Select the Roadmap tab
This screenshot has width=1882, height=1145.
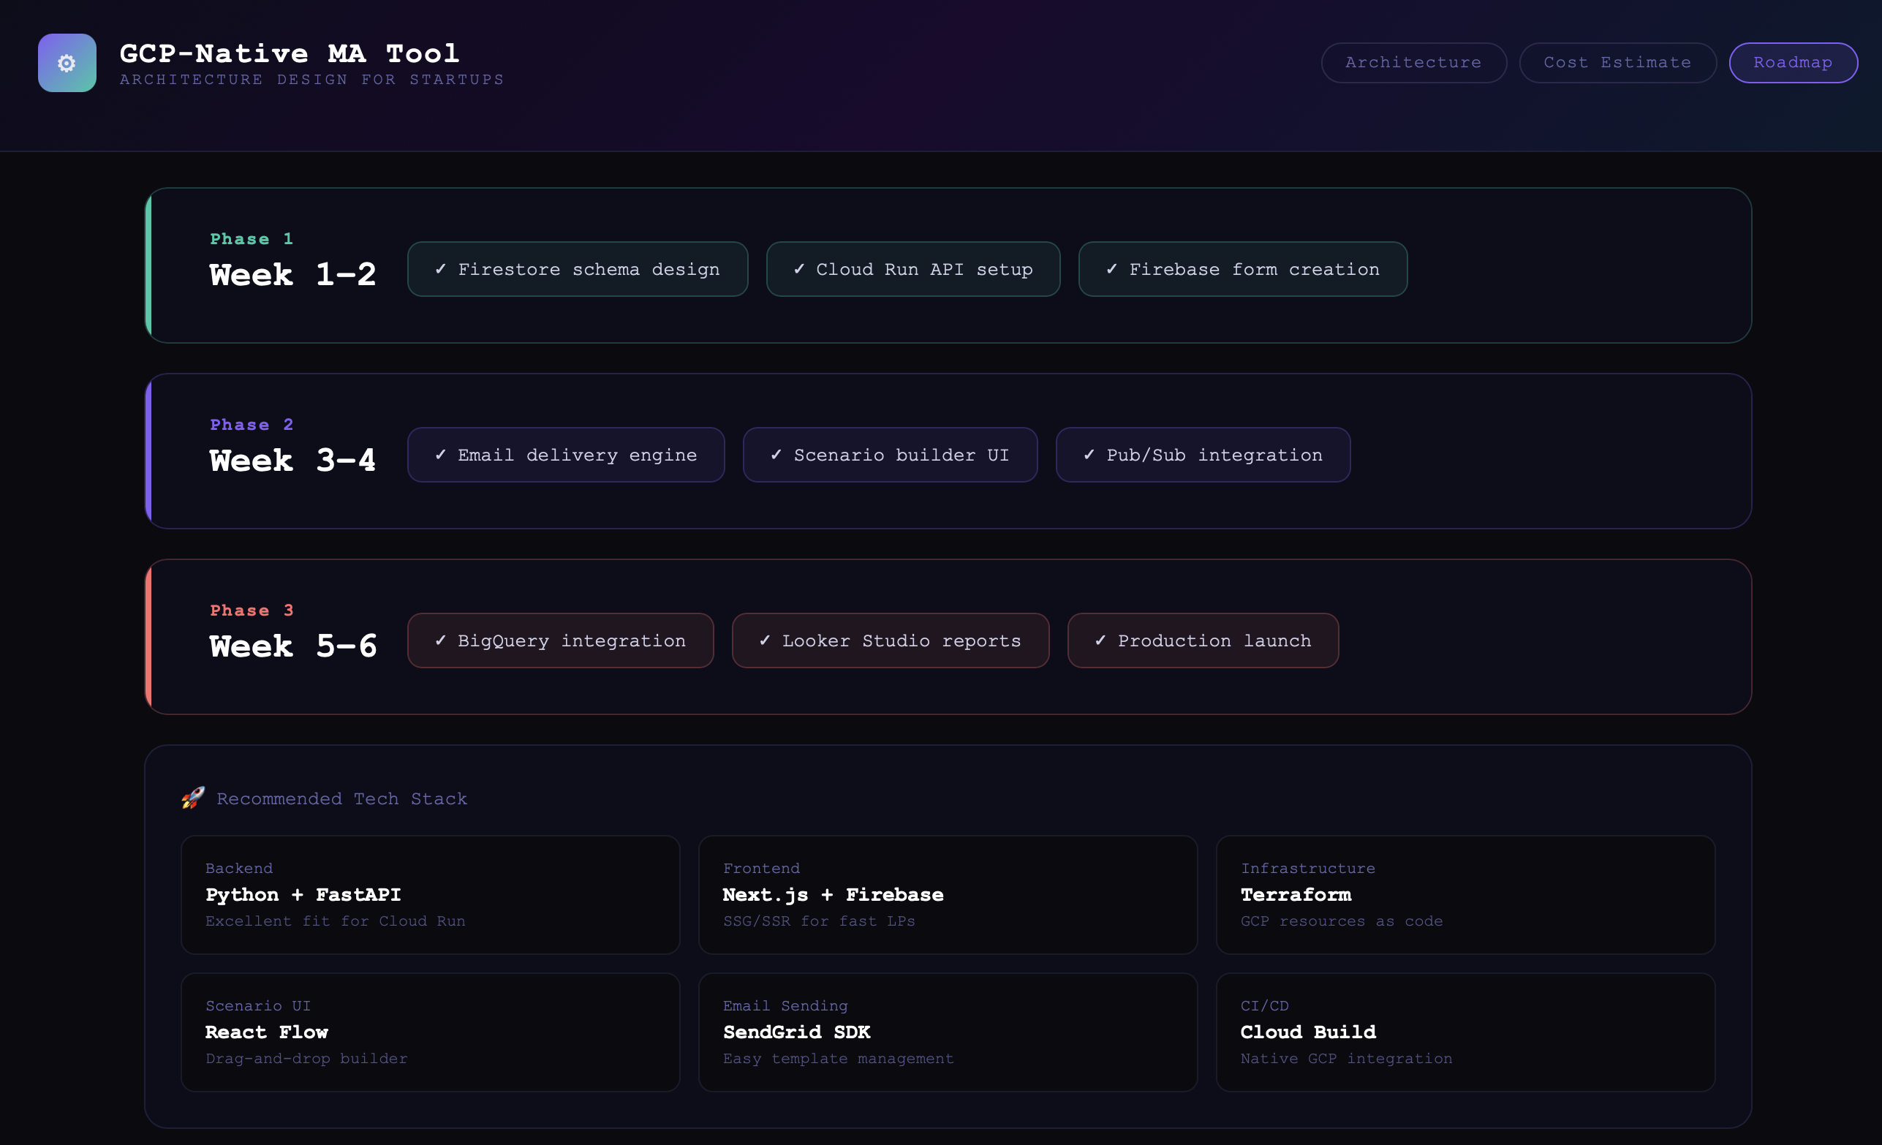pyautogui.click(x=1793, y=63)
